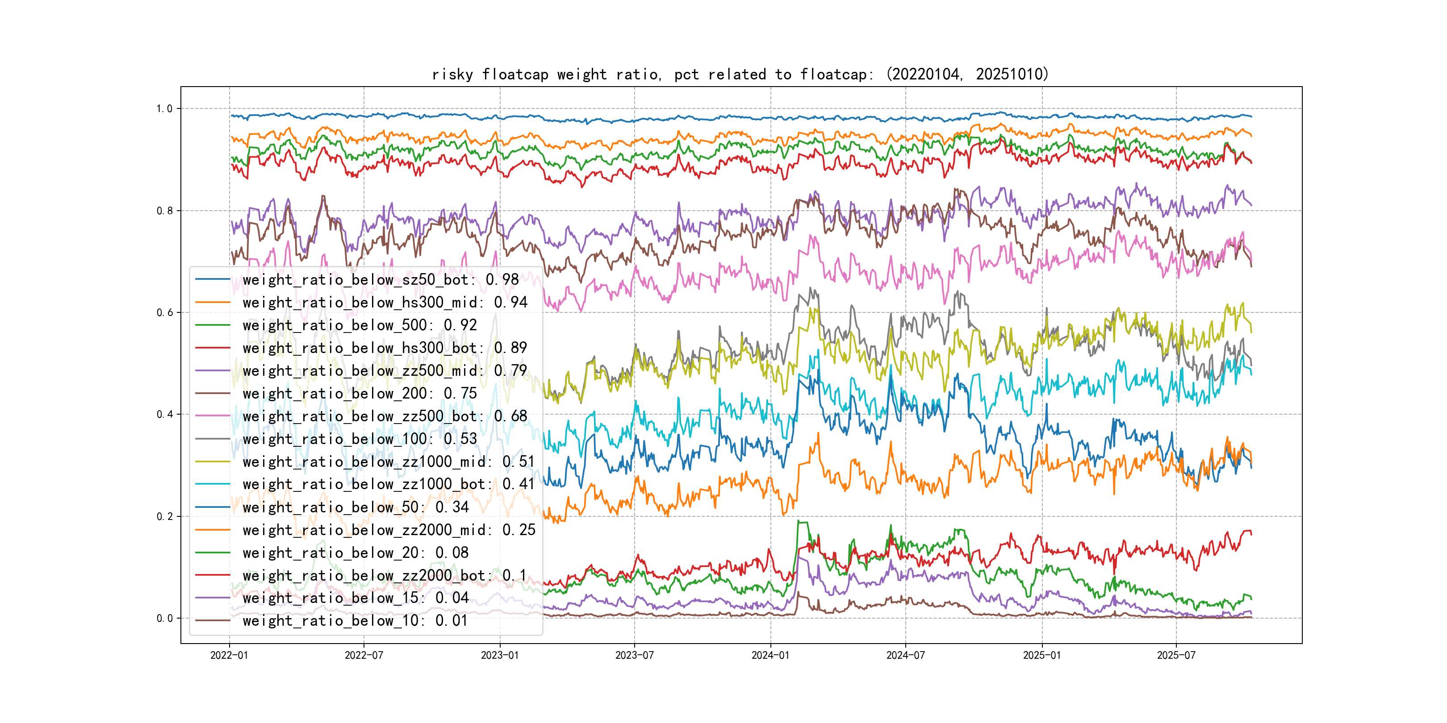
Task: Select legend entry weight_ratio_below_sz50_bot
Action: click(381, 279)
